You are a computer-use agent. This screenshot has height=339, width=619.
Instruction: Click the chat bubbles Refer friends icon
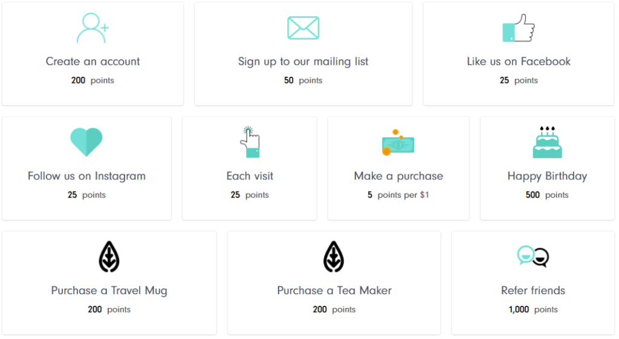click(x=533, y=257)
